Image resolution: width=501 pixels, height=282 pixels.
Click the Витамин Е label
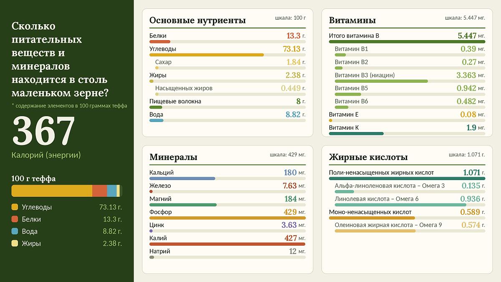[x=344, y=114]
